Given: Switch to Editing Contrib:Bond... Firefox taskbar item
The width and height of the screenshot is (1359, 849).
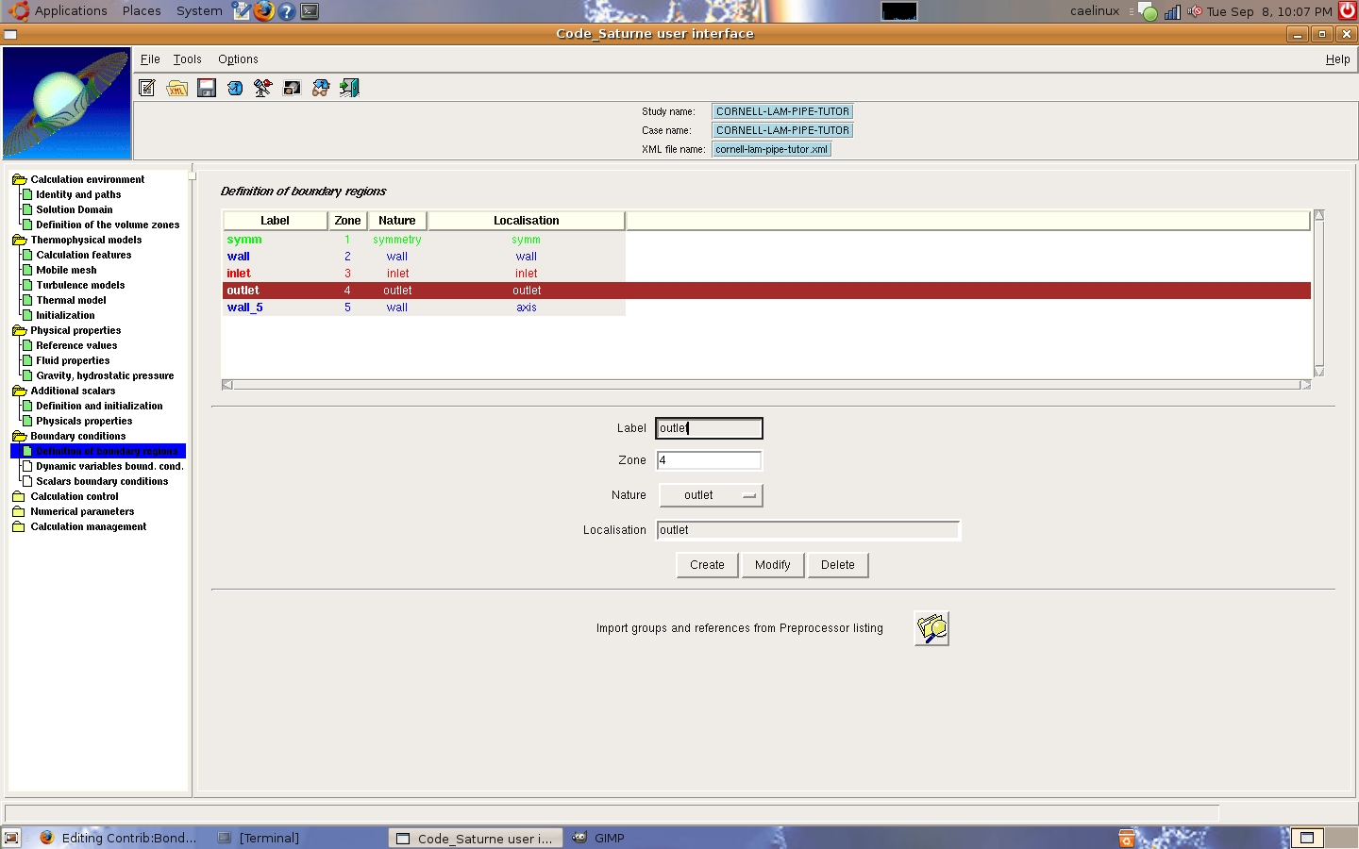Looking at the screenshot, I should [118, 838].
